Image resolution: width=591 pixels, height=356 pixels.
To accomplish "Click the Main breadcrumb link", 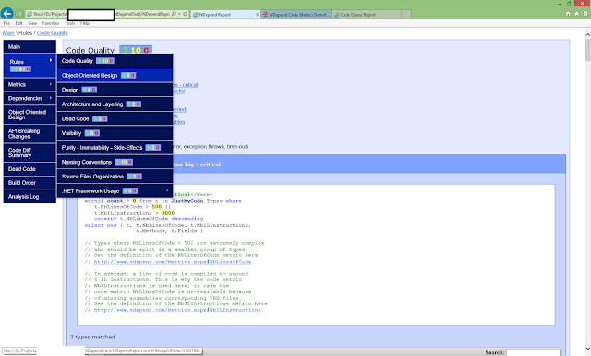I will click(x=8, y=33).
